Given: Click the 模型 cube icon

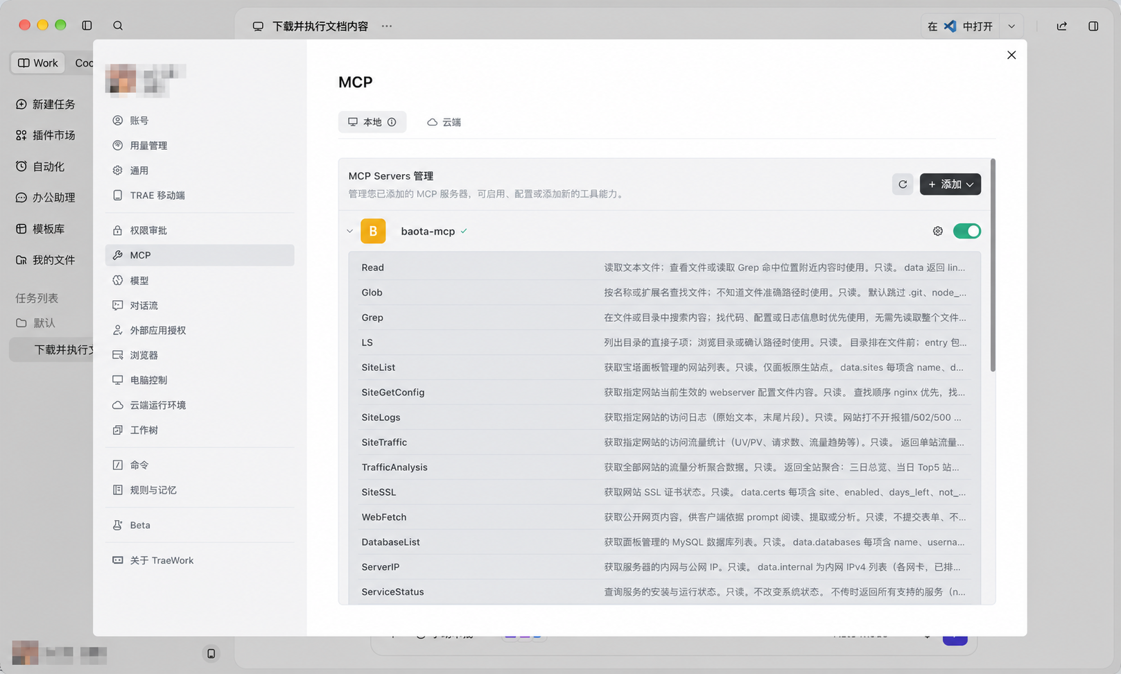Looking at the screenshot, I should pos(118,280).
